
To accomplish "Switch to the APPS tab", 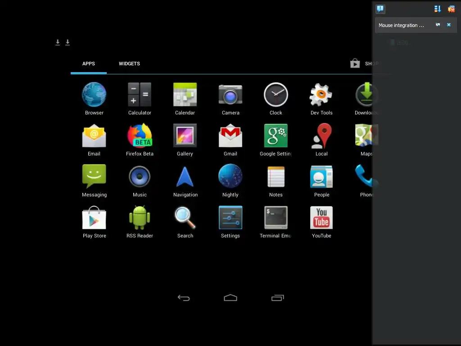I will point(89,64).
